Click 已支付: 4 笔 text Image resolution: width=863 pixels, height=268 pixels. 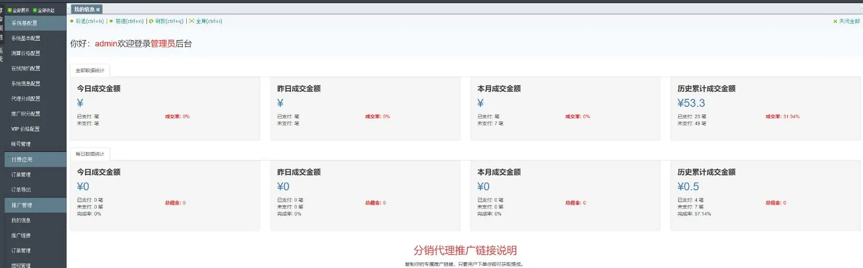coord(690,200)
